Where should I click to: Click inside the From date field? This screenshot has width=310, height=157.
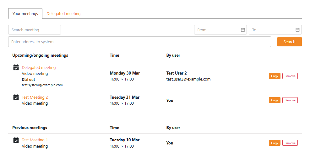217,30
